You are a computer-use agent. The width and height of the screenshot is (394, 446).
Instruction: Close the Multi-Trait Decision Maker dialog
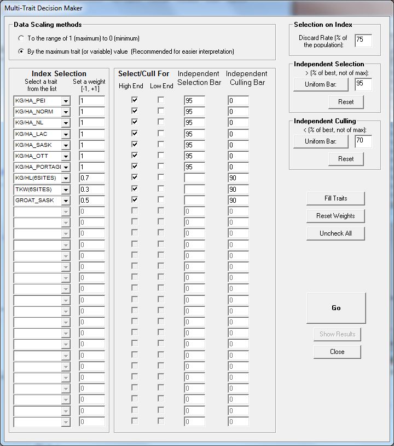pos(337,352)
